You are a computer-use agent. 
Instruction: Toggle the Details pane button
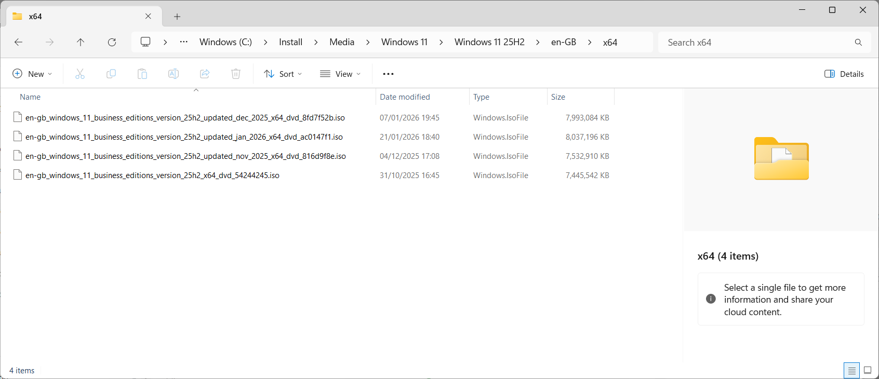(x=844, y=74)
